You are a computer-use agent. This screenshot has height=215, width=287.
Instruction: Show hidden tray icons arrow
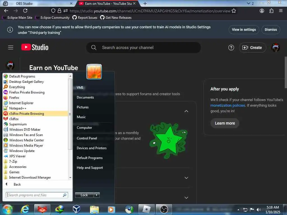click(238, 210)
